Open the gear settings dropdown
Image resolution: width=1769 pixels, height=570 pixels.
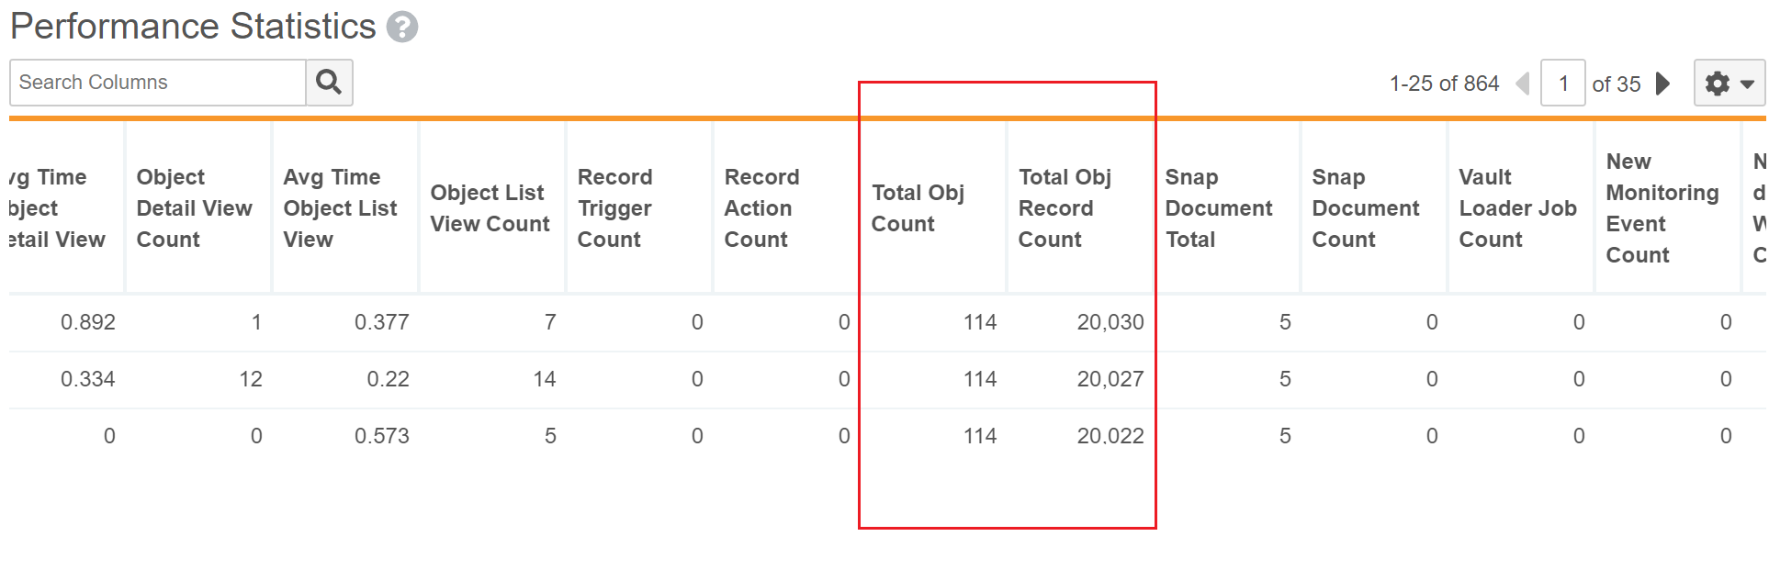coord(1729,84)
